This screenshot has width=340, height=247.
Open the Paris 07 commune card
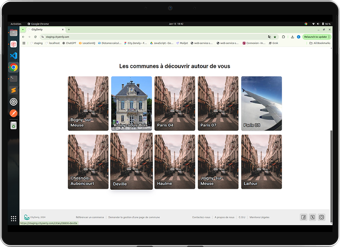pos(218,104)
